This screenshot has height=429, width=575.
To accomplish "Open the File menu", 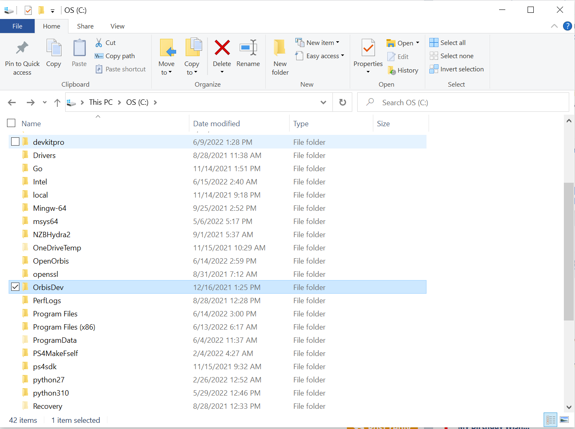I will click(x=17, y=26).
